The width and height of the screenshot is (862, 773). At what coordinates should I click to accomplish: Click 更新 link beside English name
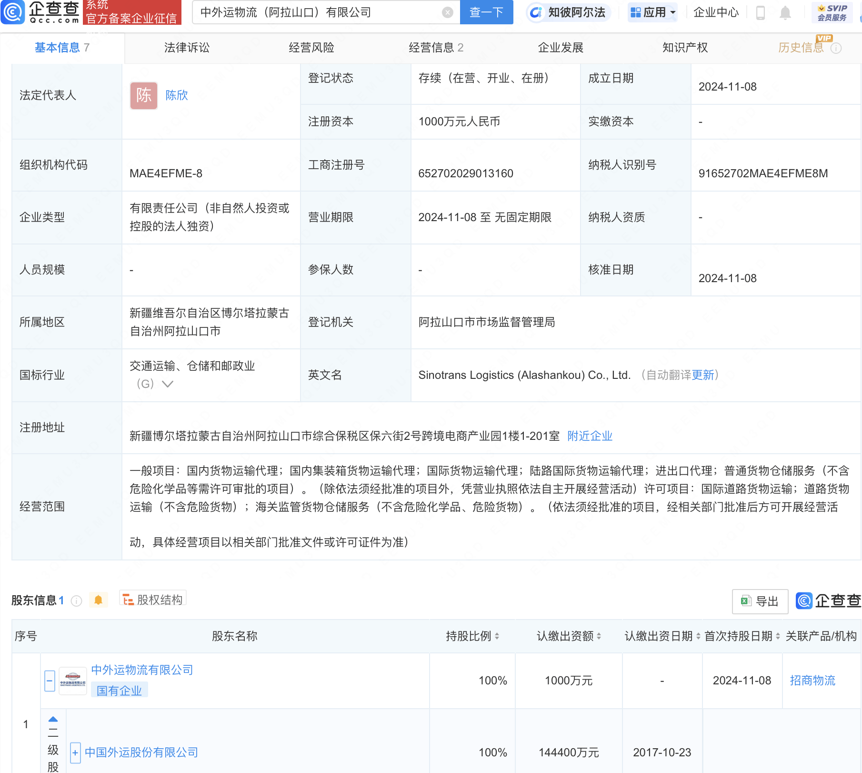pyautogui.click(x=702, y=375)
